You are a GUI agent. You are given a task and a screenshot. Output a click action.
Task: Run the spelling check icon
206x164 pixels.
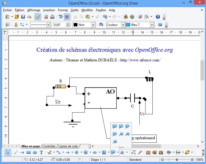[60, 17]
